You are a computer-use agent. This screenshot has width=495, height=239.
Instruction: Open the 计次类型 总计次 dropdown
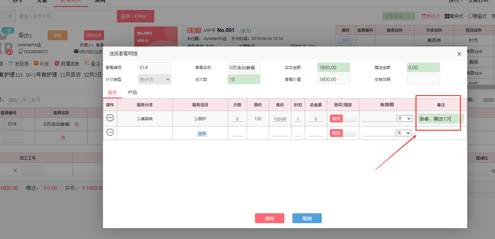click(155, 79)
